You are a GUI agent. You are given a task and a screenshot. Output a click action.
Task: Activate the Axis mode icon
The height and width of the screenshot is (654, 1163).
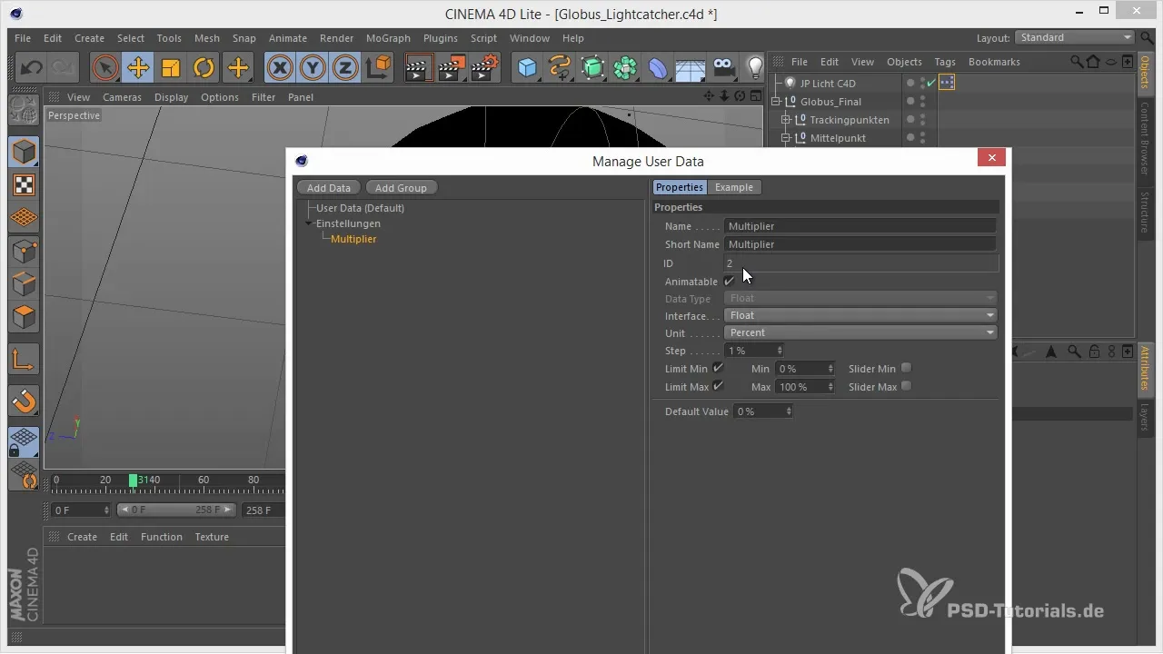(x=24, y=360)
